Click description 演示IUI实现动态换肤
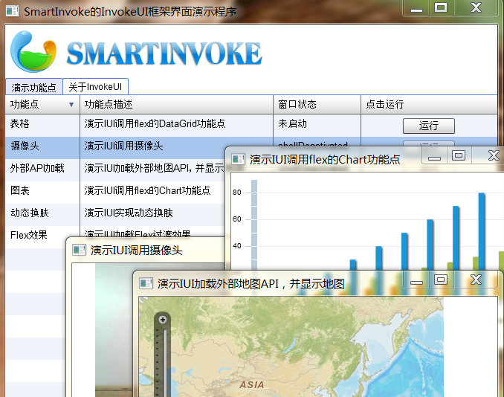This screenshot has height=397, width=504. click(x=129, y=213)
